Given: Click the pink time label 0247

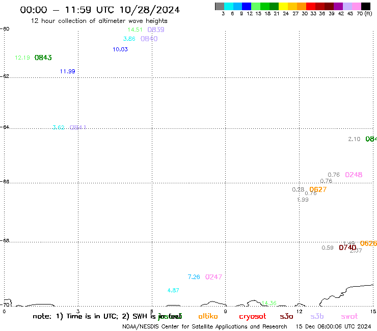Looking at the screenshot, I should click(213, 277).
